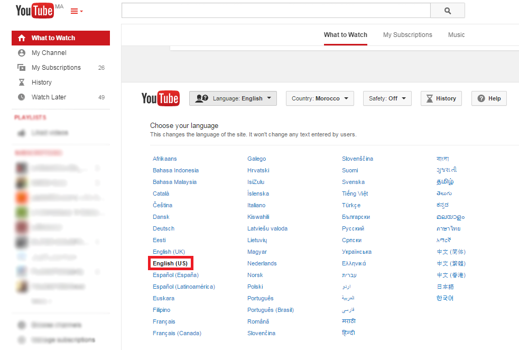Image resolution: width=519 pixels, height=350 pixels.
Task: Open the Safety: Off dropdown
Action: (387, 98)
